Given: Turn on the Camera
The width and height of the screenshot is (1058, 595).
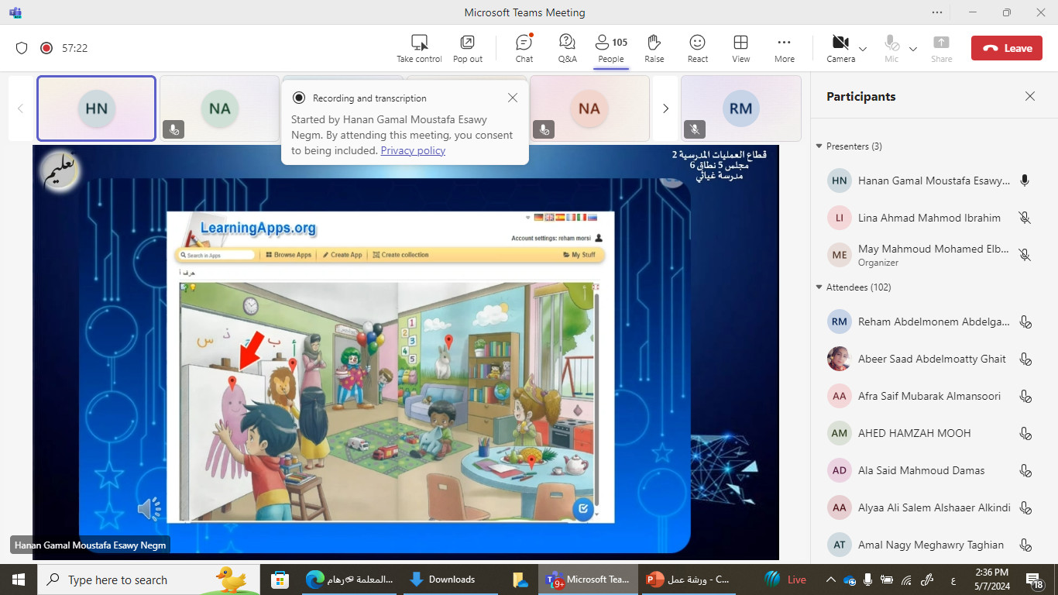Looking at the screenshot, I should click(x=840, y=48).
